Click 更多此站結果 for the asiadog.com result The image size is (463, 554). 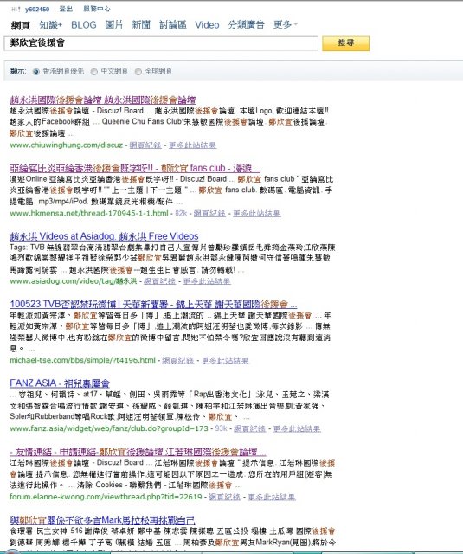(x=207, y=281)
